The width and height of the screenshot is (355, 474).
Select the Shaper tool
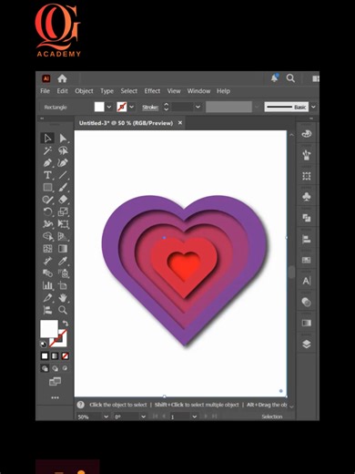pyautogui.click(x=47, y=200)
